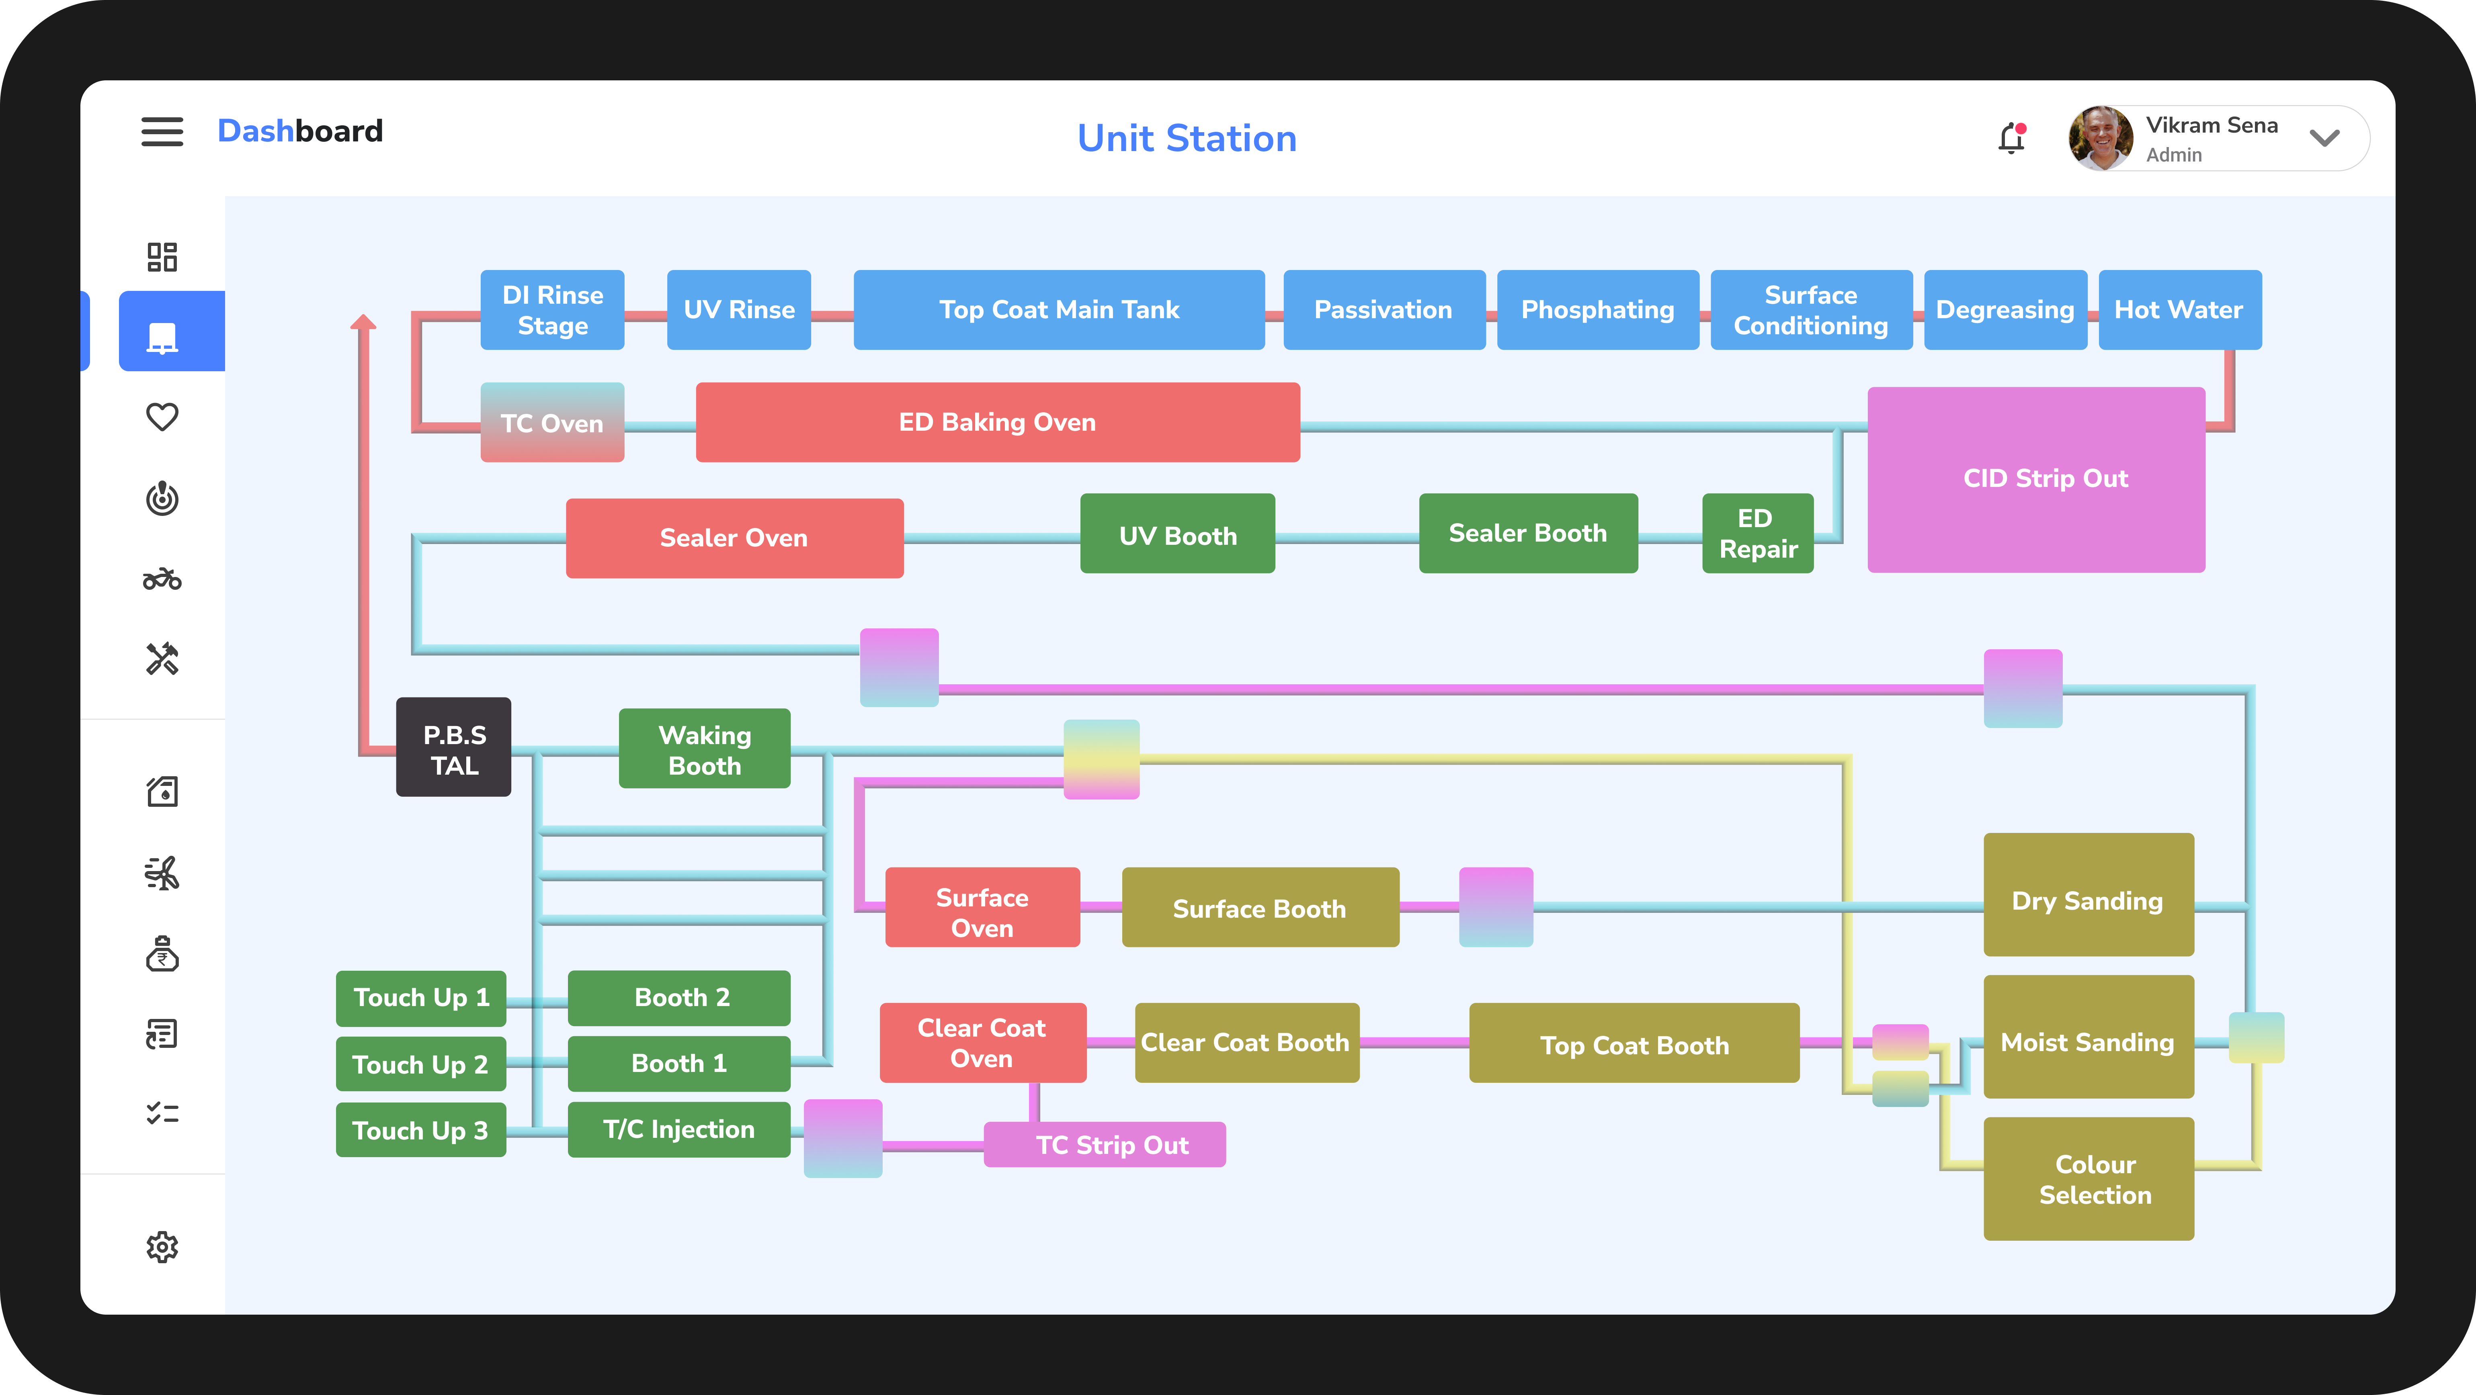The width and height of the screenshot is (2476, 1395).
Task: Open the Sealer Oven station
Action: [x=734, y=538]
